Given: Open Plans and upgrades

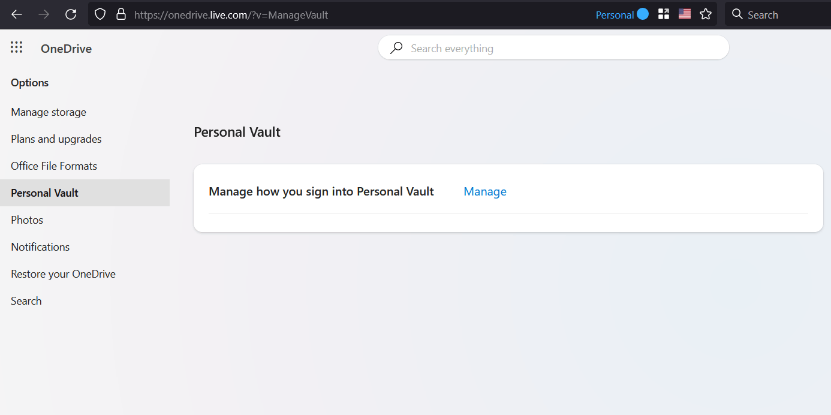Looking at the screenshot, I should (56, 139).
